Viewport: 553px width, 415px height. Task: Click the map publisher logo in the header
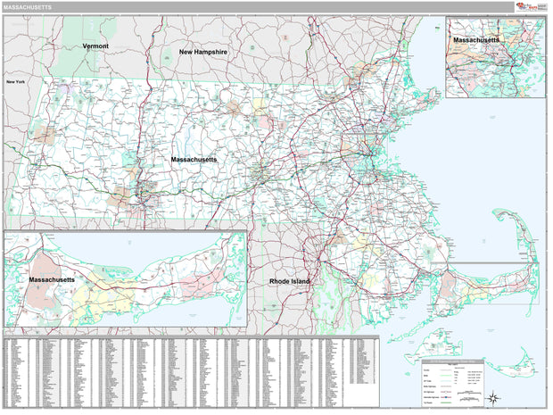point(531,7)
